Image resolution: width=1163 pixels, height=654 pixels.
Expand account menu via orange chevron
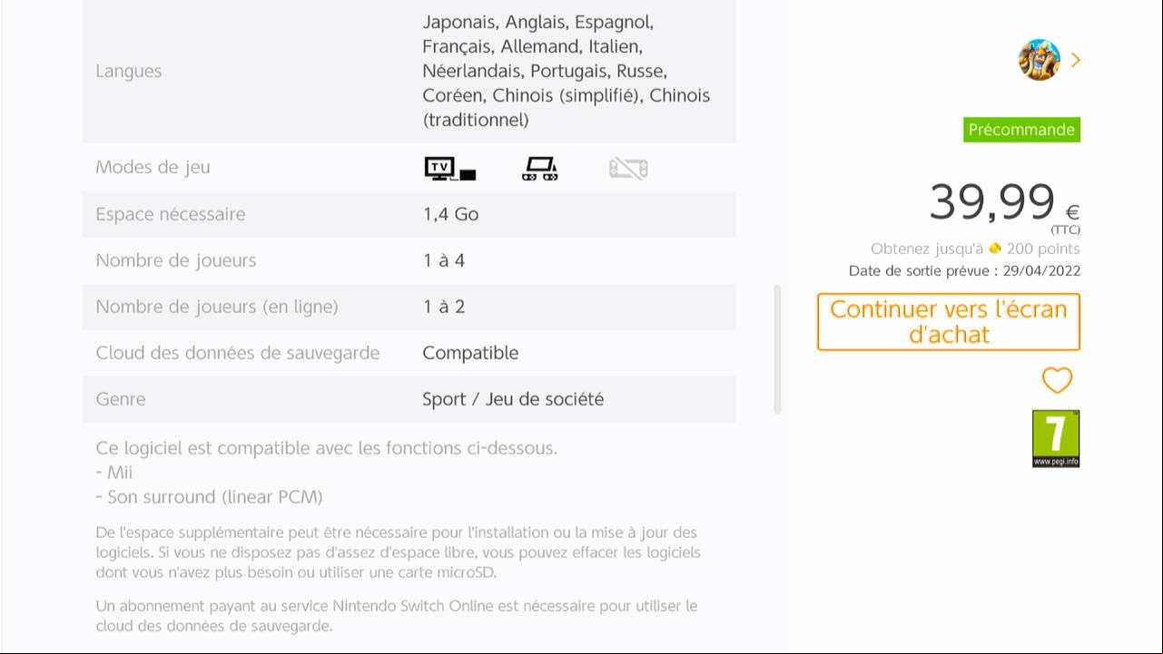coord(1076,60)
